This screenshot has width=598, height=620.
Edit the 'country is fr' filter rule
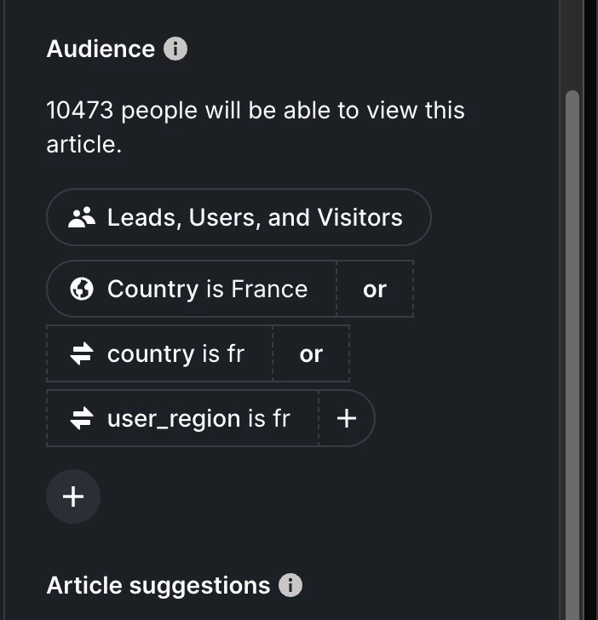click(175, 354)
